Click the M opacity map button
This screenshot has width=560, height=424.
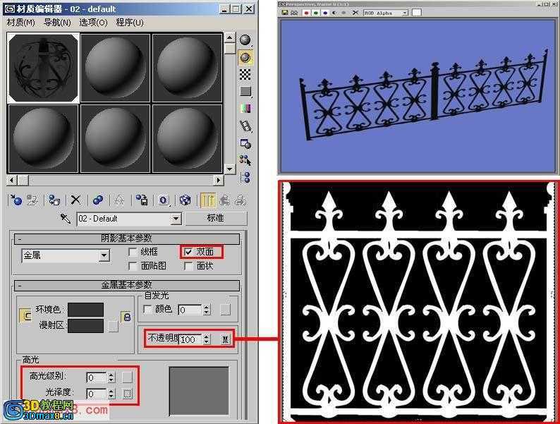pos(226,339)
